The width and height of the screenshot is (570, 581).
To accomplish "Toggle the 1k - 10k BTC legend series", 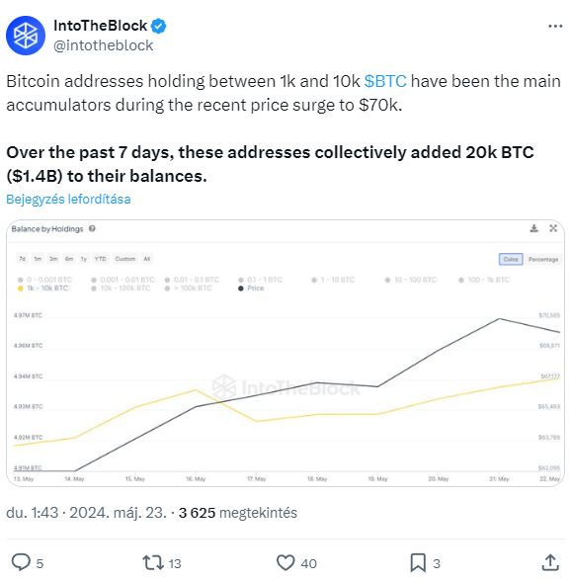I will 42,288.
